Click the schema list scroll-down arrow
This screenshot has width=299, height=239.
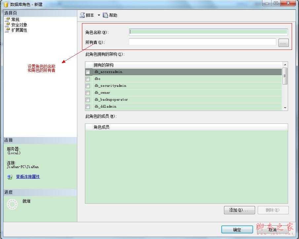[x=285, y=108]
